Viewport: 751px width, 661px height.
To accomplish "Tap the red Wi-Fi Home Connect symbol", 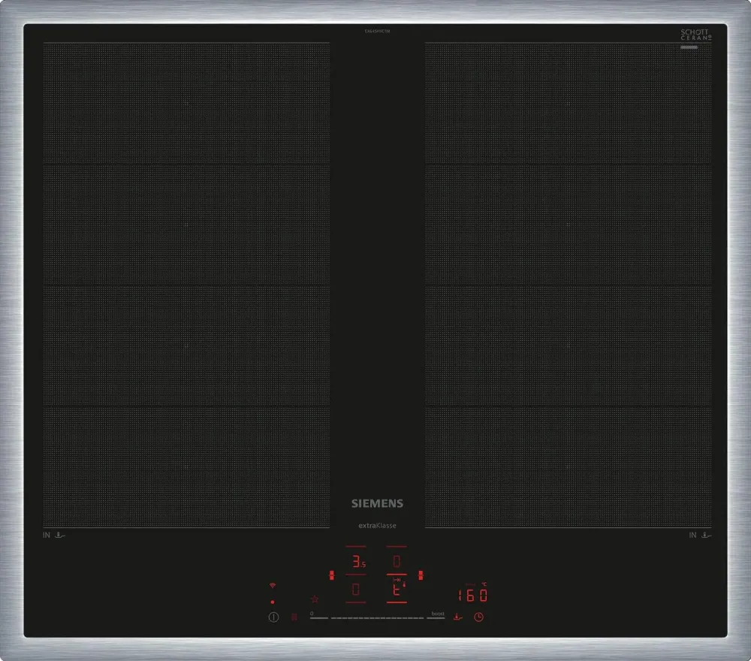I will (x=273, y=586).
